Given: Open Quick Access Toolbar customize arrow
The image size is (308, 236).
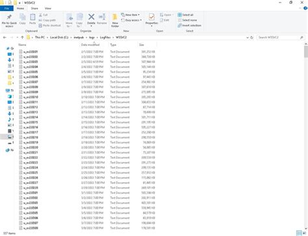Looking at the screenshot, I should pos(19,3).
